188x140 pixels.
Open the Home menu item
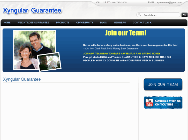[7, 23]
